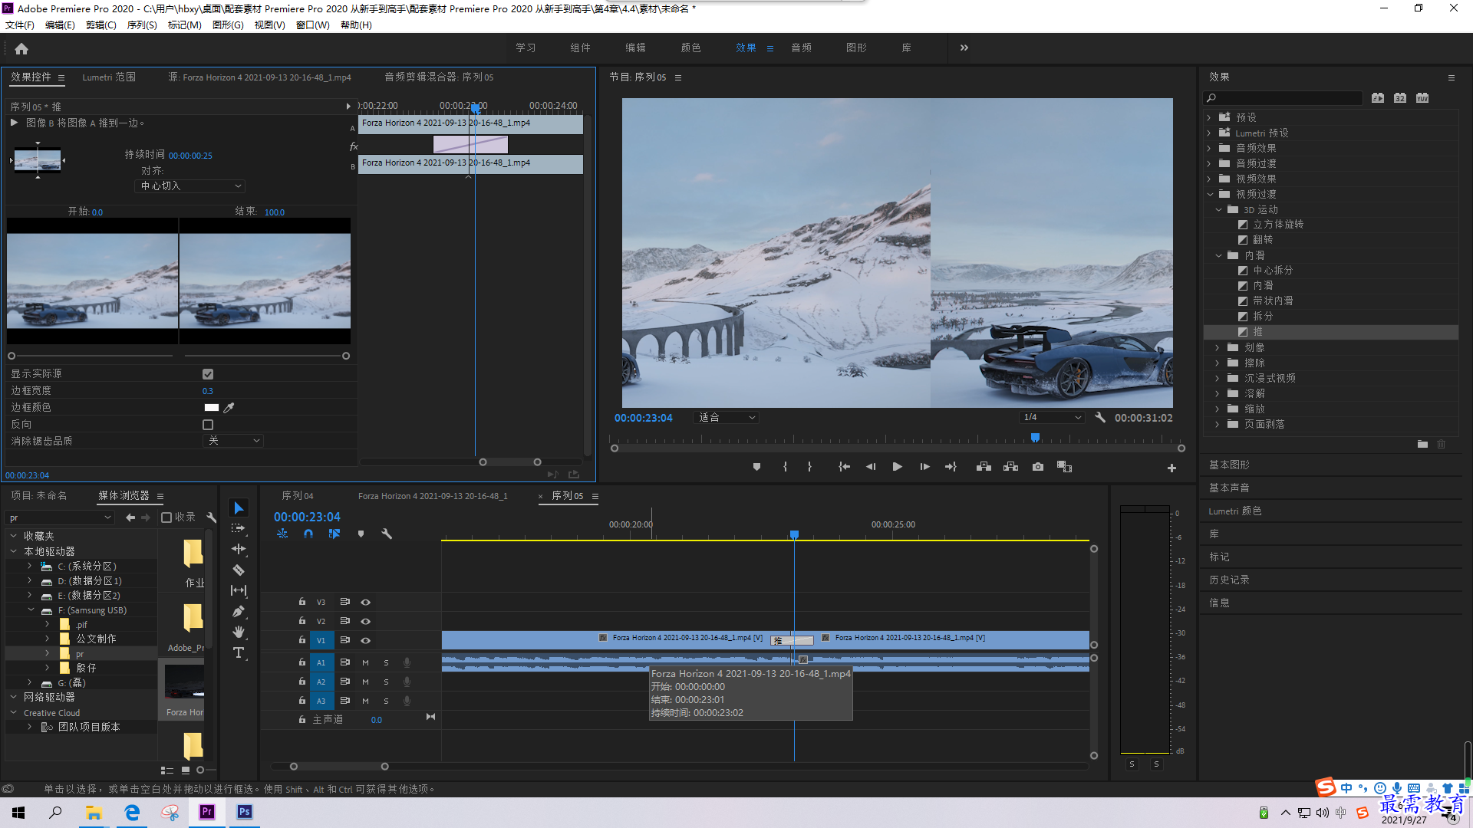Click the Extract button
The image size is (1473, 828).
(x=1010, y=467)
